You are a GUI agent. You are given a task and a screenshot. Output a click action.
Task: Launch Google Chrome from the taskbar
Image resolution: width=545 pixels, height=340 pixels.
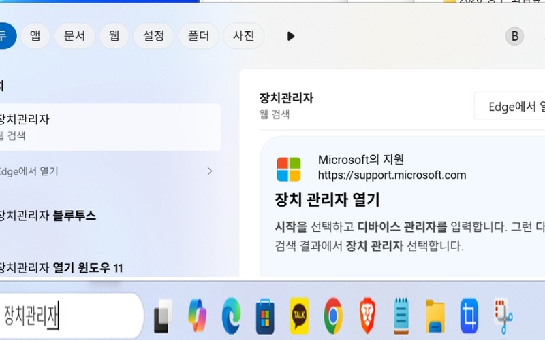click(x=333, y=316)
